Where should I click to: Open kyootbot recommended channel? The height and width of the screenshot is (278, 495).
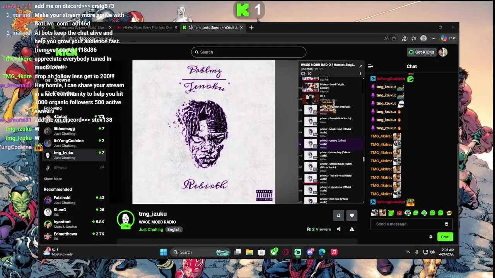pos(74,224)
